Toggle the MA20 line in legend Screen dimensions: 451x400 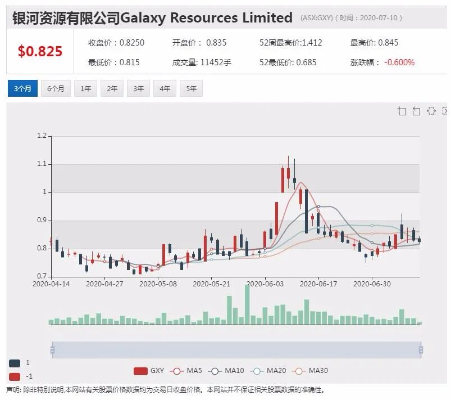point(268,371)
